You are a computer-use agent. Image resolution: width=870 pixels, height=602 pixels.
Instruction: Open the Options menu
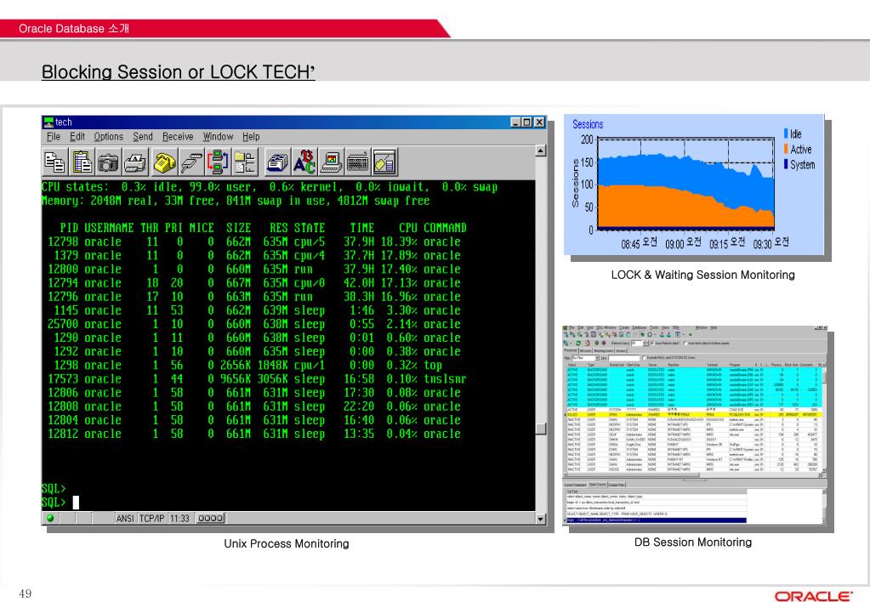point(108,137)
